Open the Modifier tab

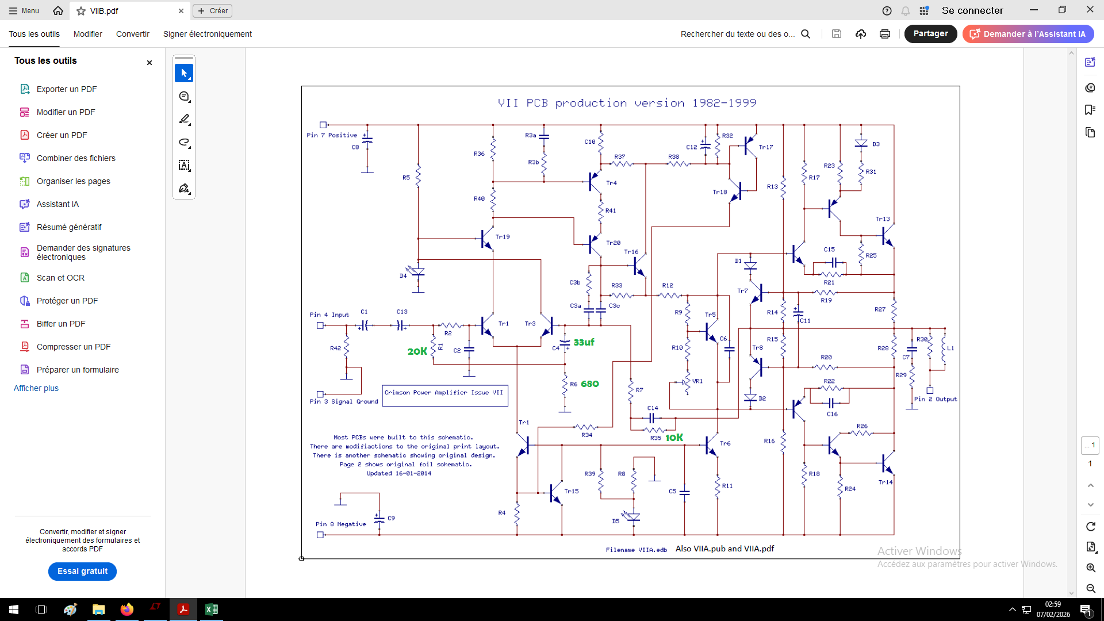click(88, 34)
